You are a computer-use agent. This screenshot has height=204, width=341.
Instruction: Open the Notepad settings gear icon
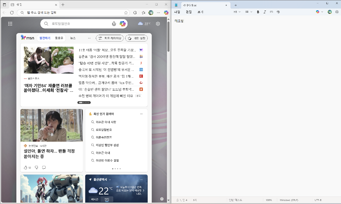tap(337, 12)
